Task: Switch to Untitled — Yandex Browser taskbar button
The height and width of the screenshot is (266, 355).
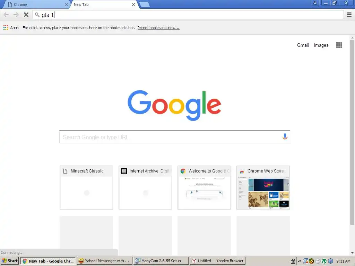Action: pyautogui.click(x=218, y=261)
